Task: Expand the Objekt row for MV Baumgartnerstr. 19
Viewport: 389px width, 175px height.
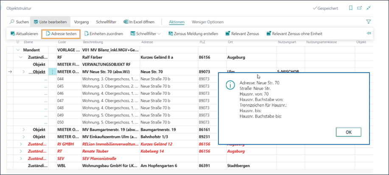Action: tap(24, 129)
